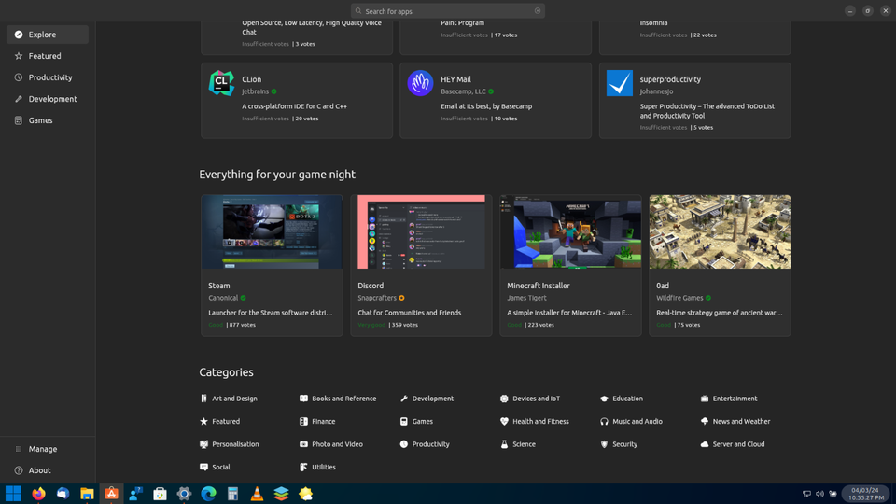The width and height of the screenshot is (896, 504).
Task: Launch VLC media player from taskbar
Action: pyautogui.click(x=258, y=494)
